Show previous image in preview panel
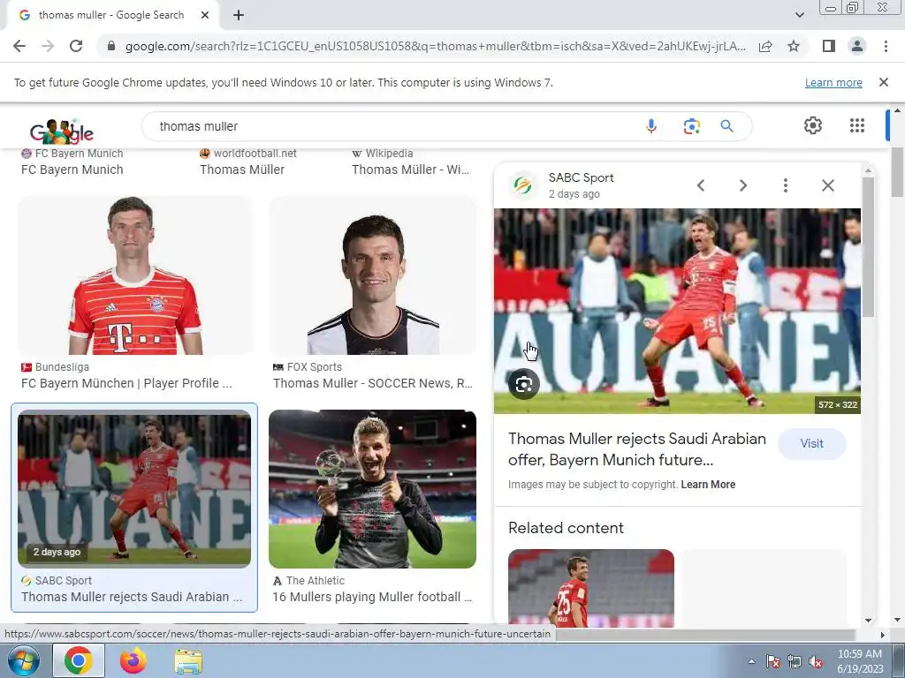 (701, 185)
